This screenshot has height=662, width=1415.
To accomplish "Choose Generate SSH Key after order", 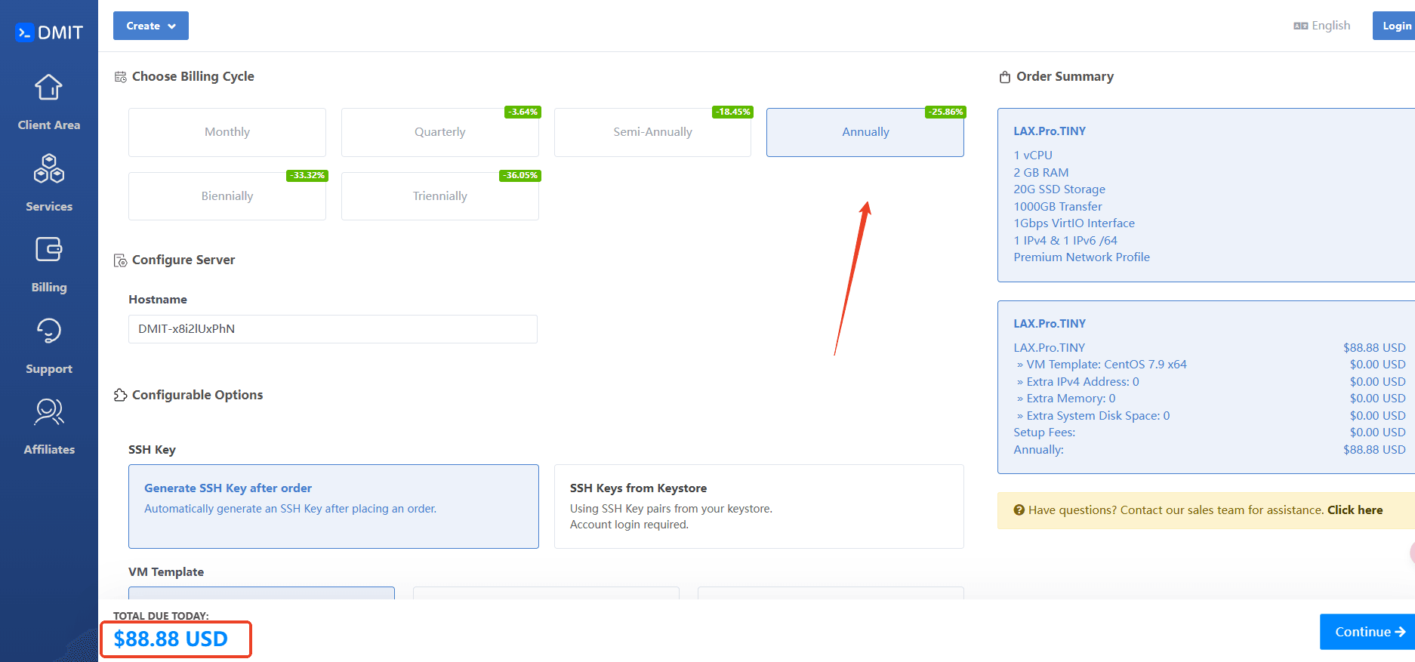I will coord(334,507).
